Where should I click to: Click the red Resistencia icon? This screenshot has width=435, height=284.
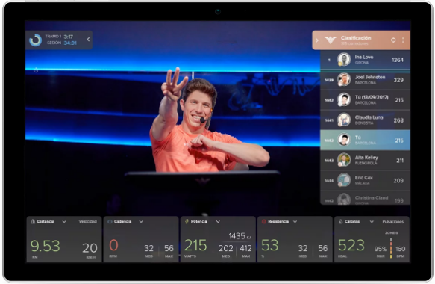264,221
